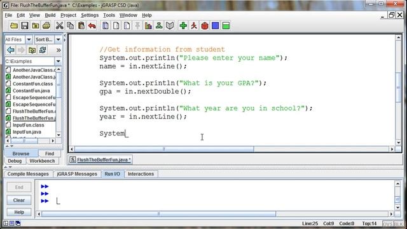Show more browser tools with the chevron
Viewport: 407px width, 229px height.
click(x=59, y=50)
